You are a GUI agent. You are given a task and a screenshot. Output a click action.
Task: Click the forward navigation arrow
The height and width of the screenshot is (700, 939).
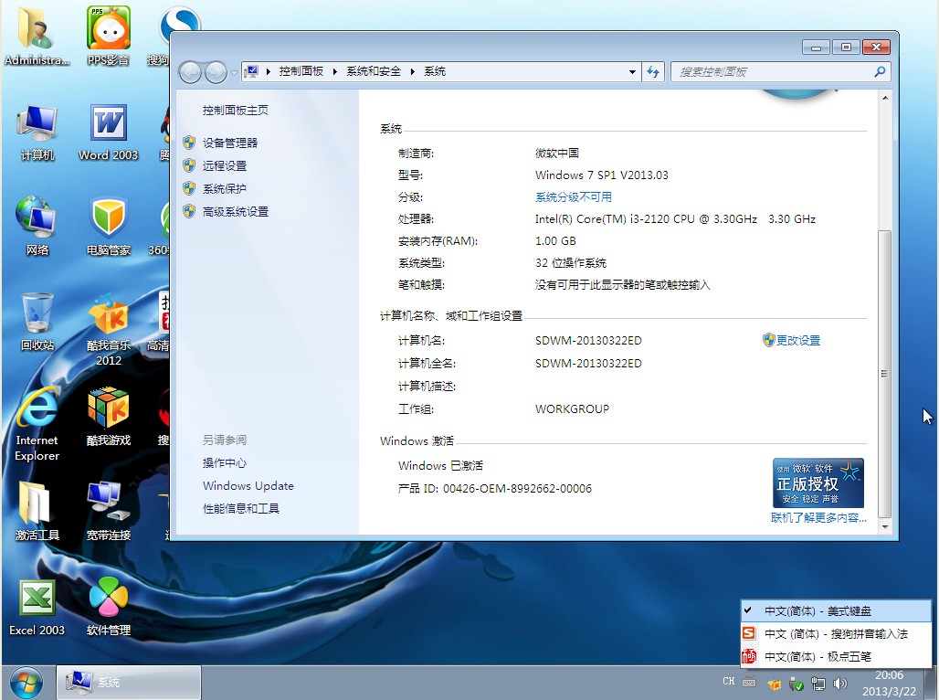tap(216, 72)
